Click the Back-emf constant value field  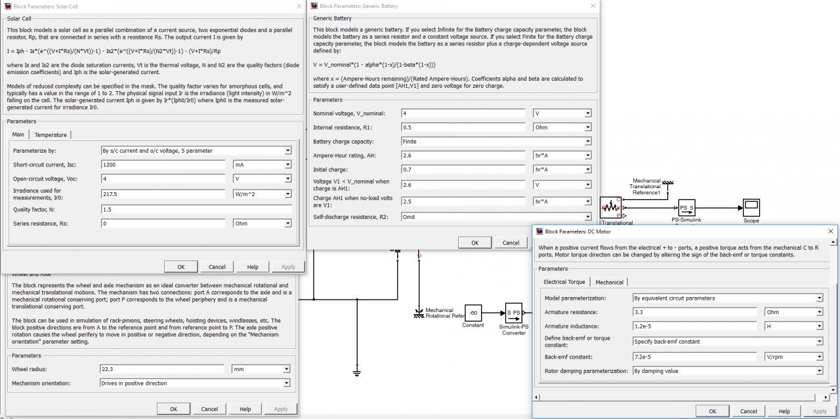(x=694, y=357)
